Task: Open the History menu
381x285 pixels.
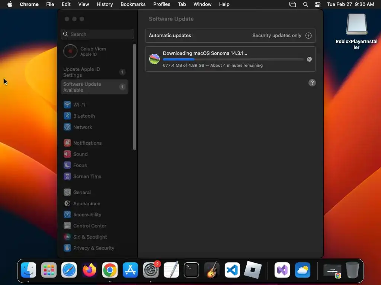Action: 105,4
